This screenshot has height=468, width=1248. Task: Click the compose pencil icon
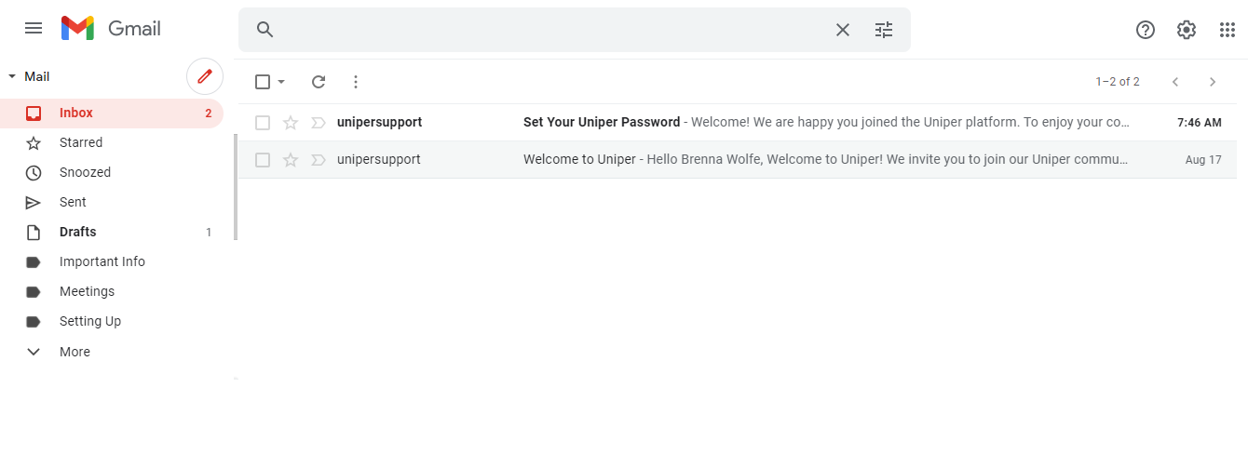205,76
